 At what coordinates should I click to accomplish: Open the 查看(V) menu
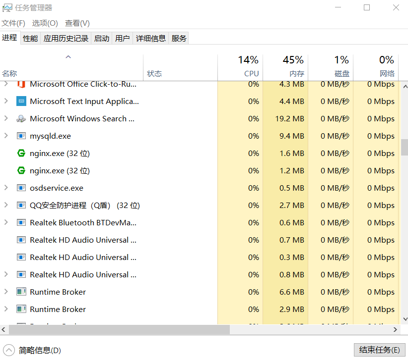coord(77,23)
